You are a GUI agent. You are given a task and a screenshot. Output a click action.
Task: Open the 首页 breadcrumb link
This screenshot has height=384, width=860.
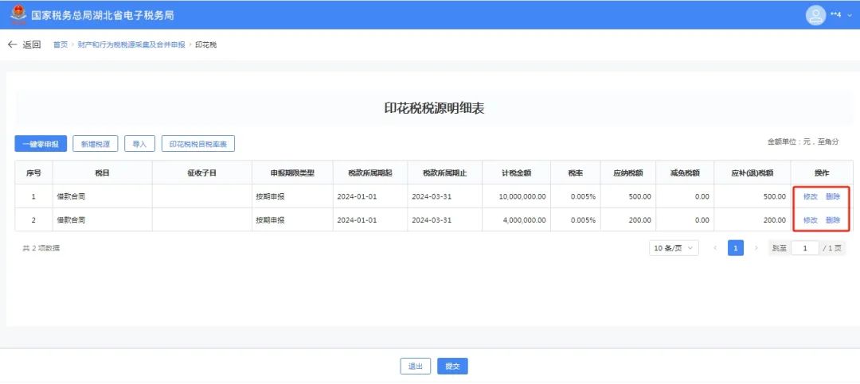tap(61, 45)
